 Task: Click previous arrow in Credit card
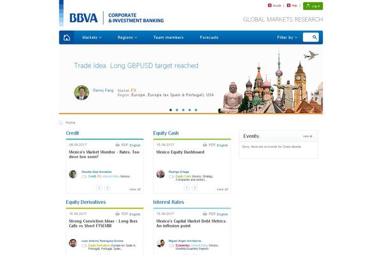(x=99, y=187)
